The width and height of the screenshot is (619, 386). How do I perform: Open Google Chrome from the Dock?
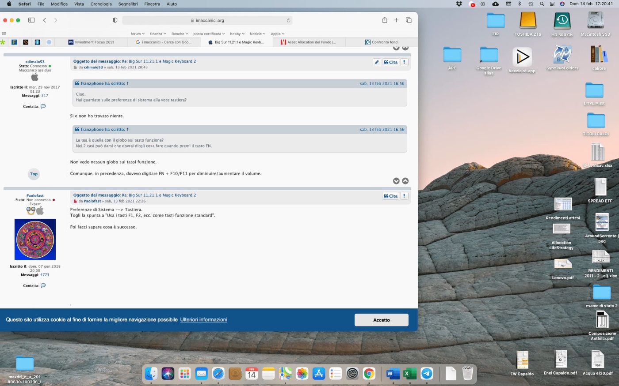pos(369,374)
